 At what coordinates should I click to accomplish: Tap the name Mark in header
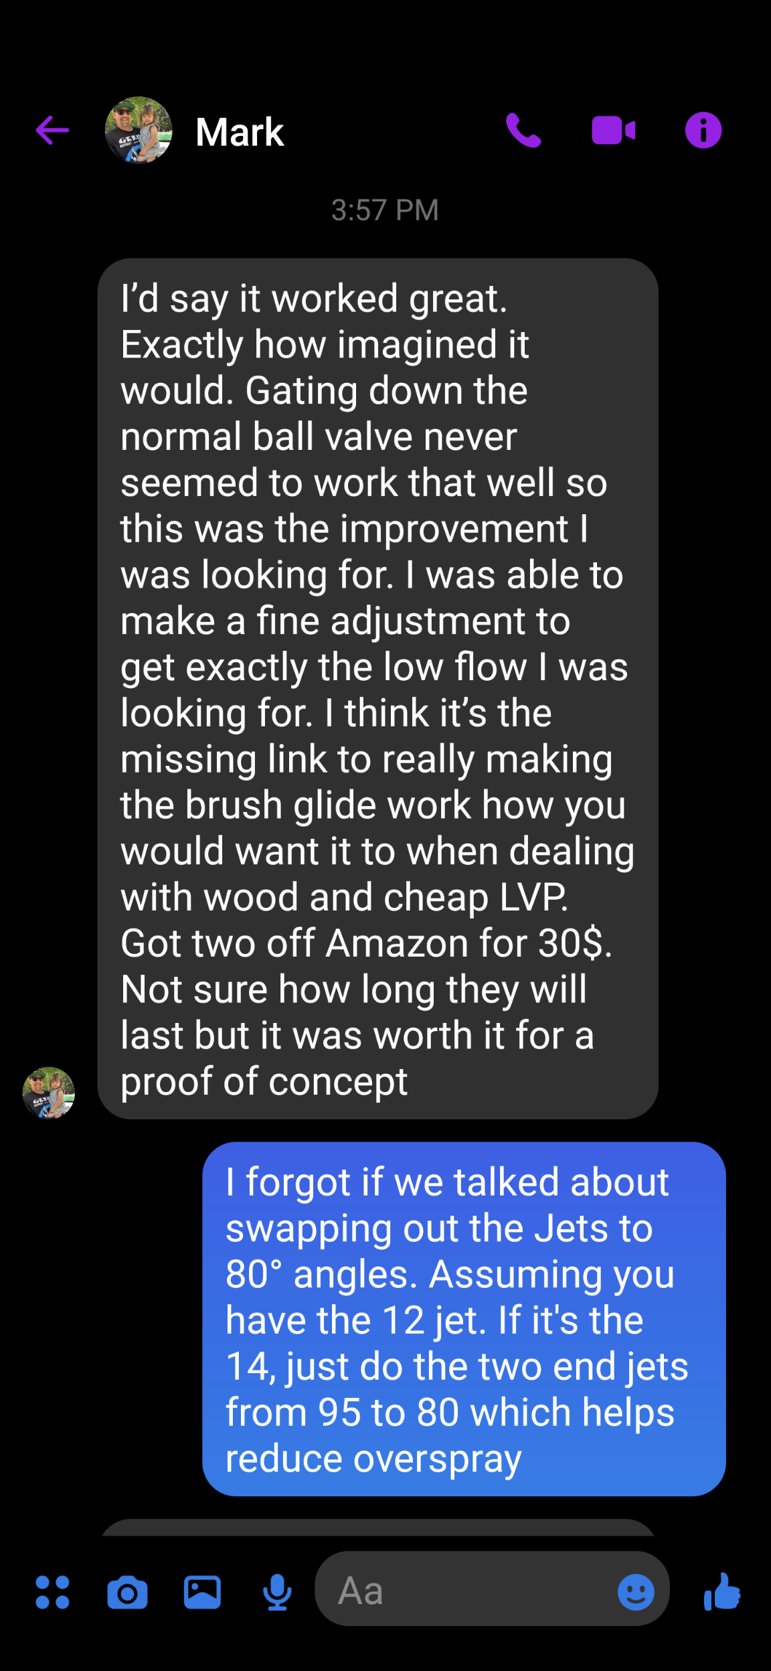[240, 132]
